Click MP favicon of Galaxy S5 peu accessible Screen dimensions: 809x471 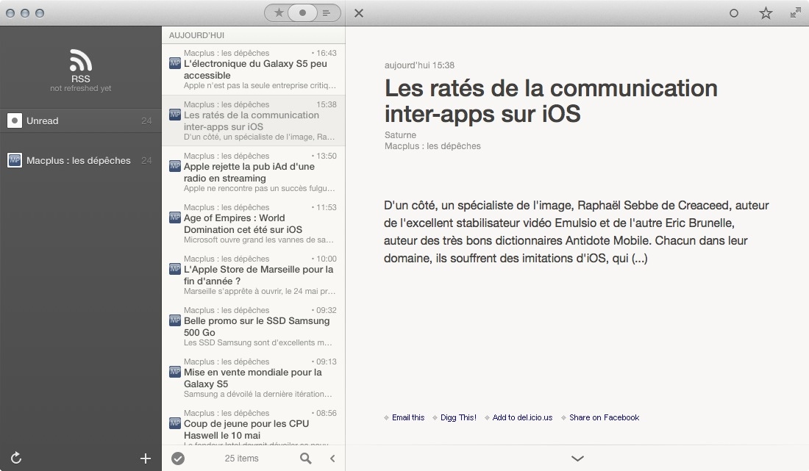(x=175, y=63)
